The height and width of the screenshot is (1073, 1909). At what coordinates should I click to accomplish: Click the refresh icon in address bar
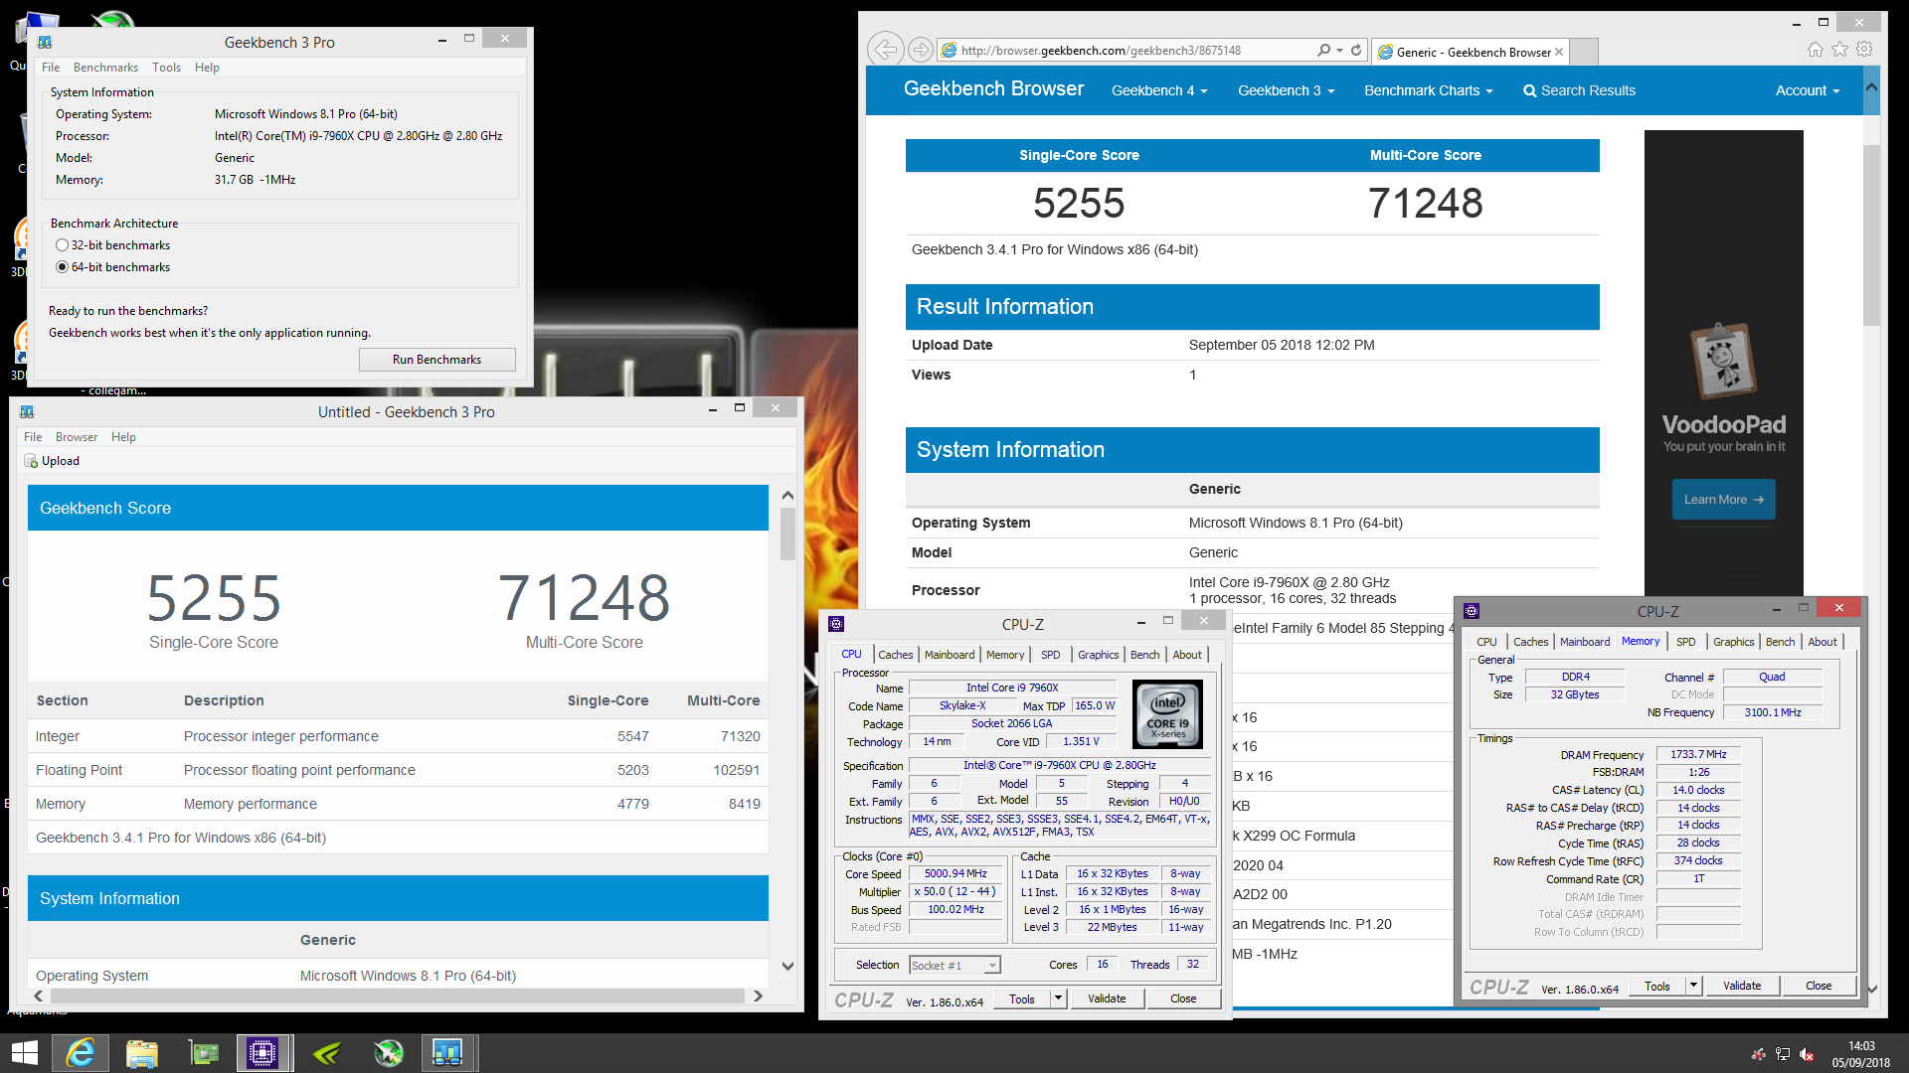point(1356,50)
